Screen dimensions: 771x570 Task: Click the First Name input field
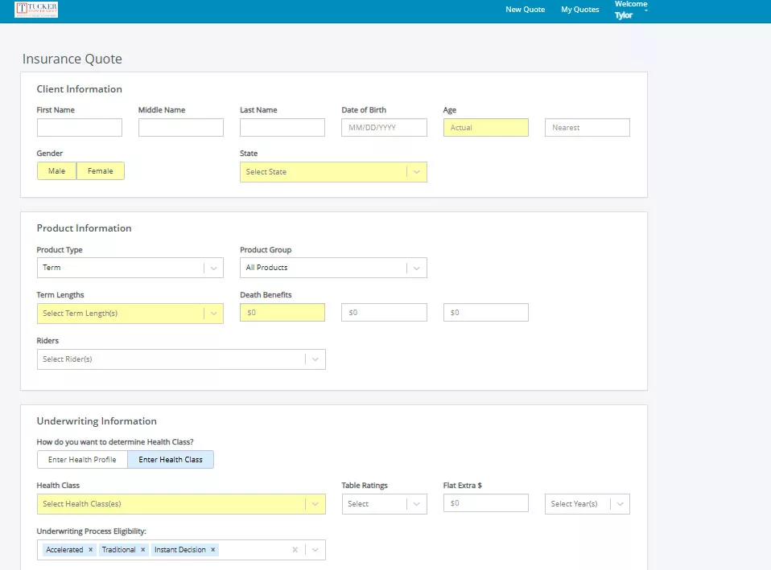click(80, 128)
